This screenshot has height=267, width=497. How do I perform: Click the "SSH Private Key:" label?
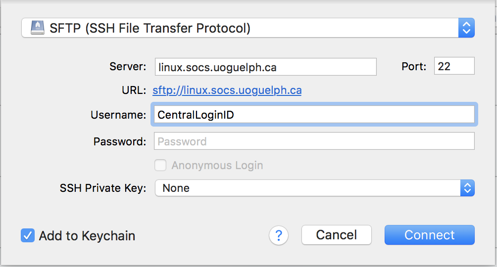click(103, 188)
